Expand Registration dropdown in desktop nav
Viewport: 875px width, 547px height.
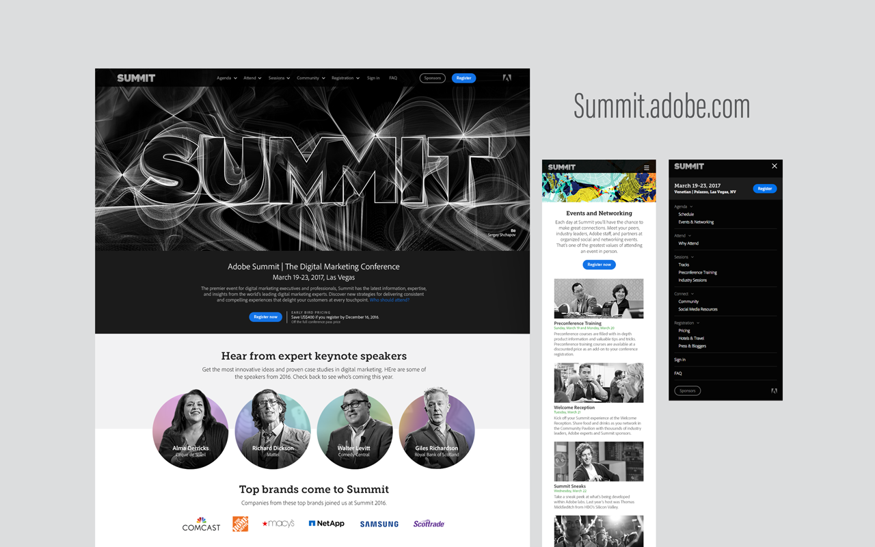tap(345, 78)
